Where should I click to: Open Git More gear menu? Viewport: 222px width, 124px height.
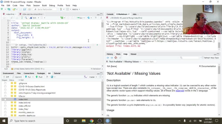pyautogui.click(x=52, y=77)
